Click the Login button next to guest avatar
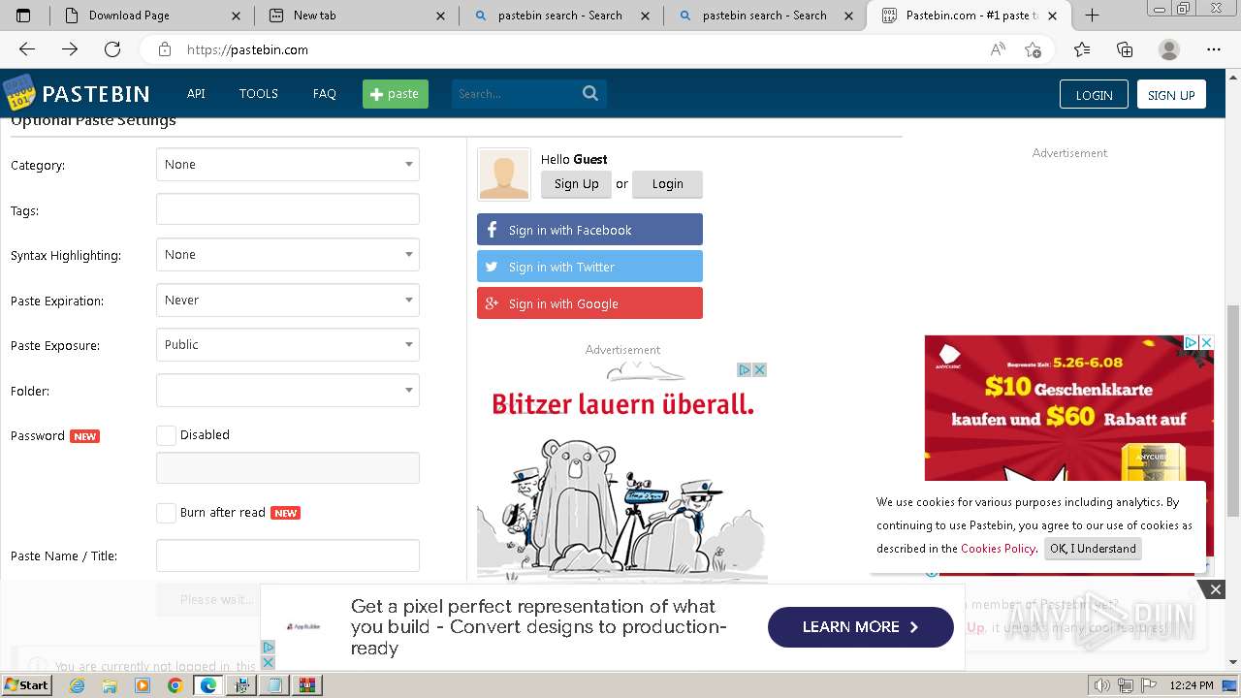Screen dimensions: 1241x698 pyautogui.click(x=667, y=184)
